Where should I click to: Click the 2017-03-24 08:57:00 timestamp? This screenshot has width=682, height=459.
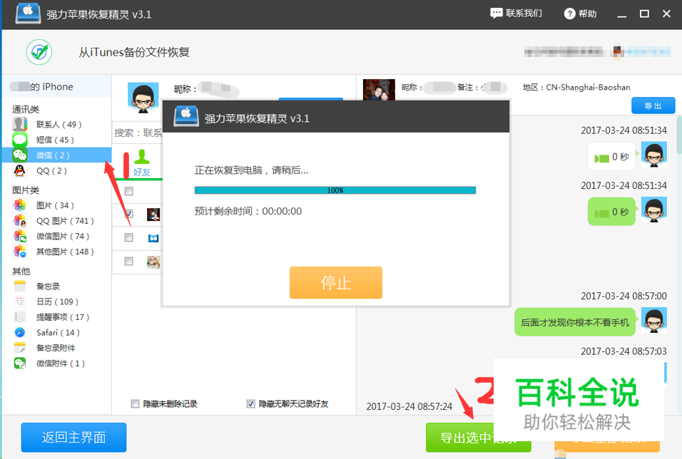point(624,296)
